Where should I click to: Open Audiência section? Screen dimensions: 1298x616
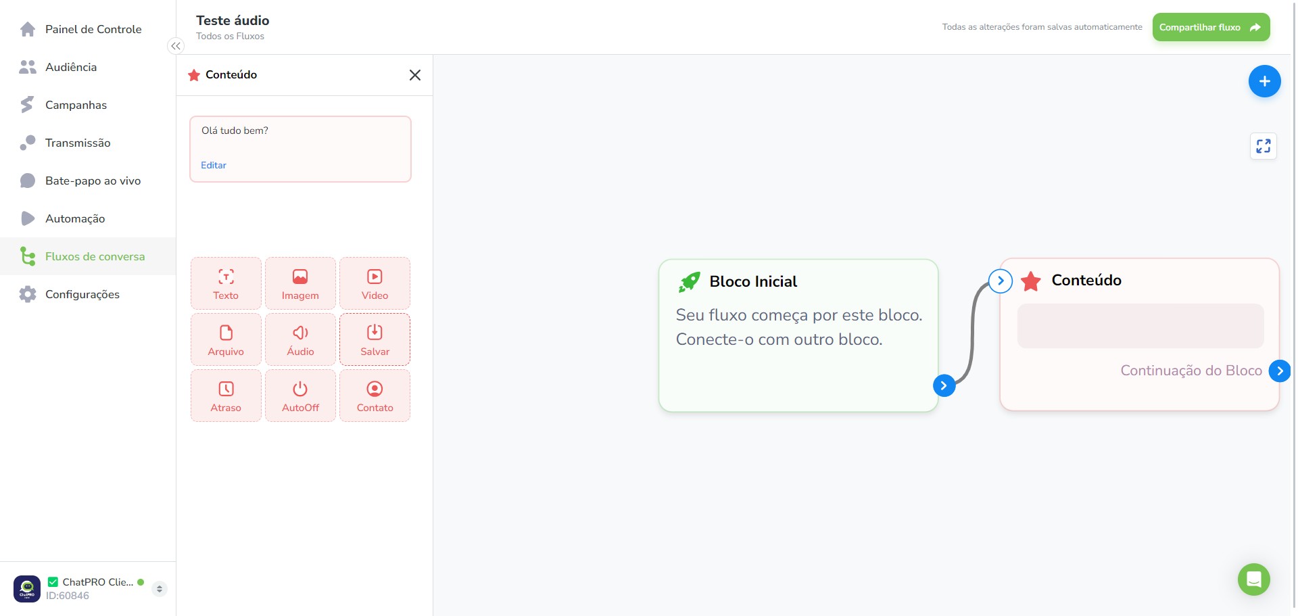[88, 67]
